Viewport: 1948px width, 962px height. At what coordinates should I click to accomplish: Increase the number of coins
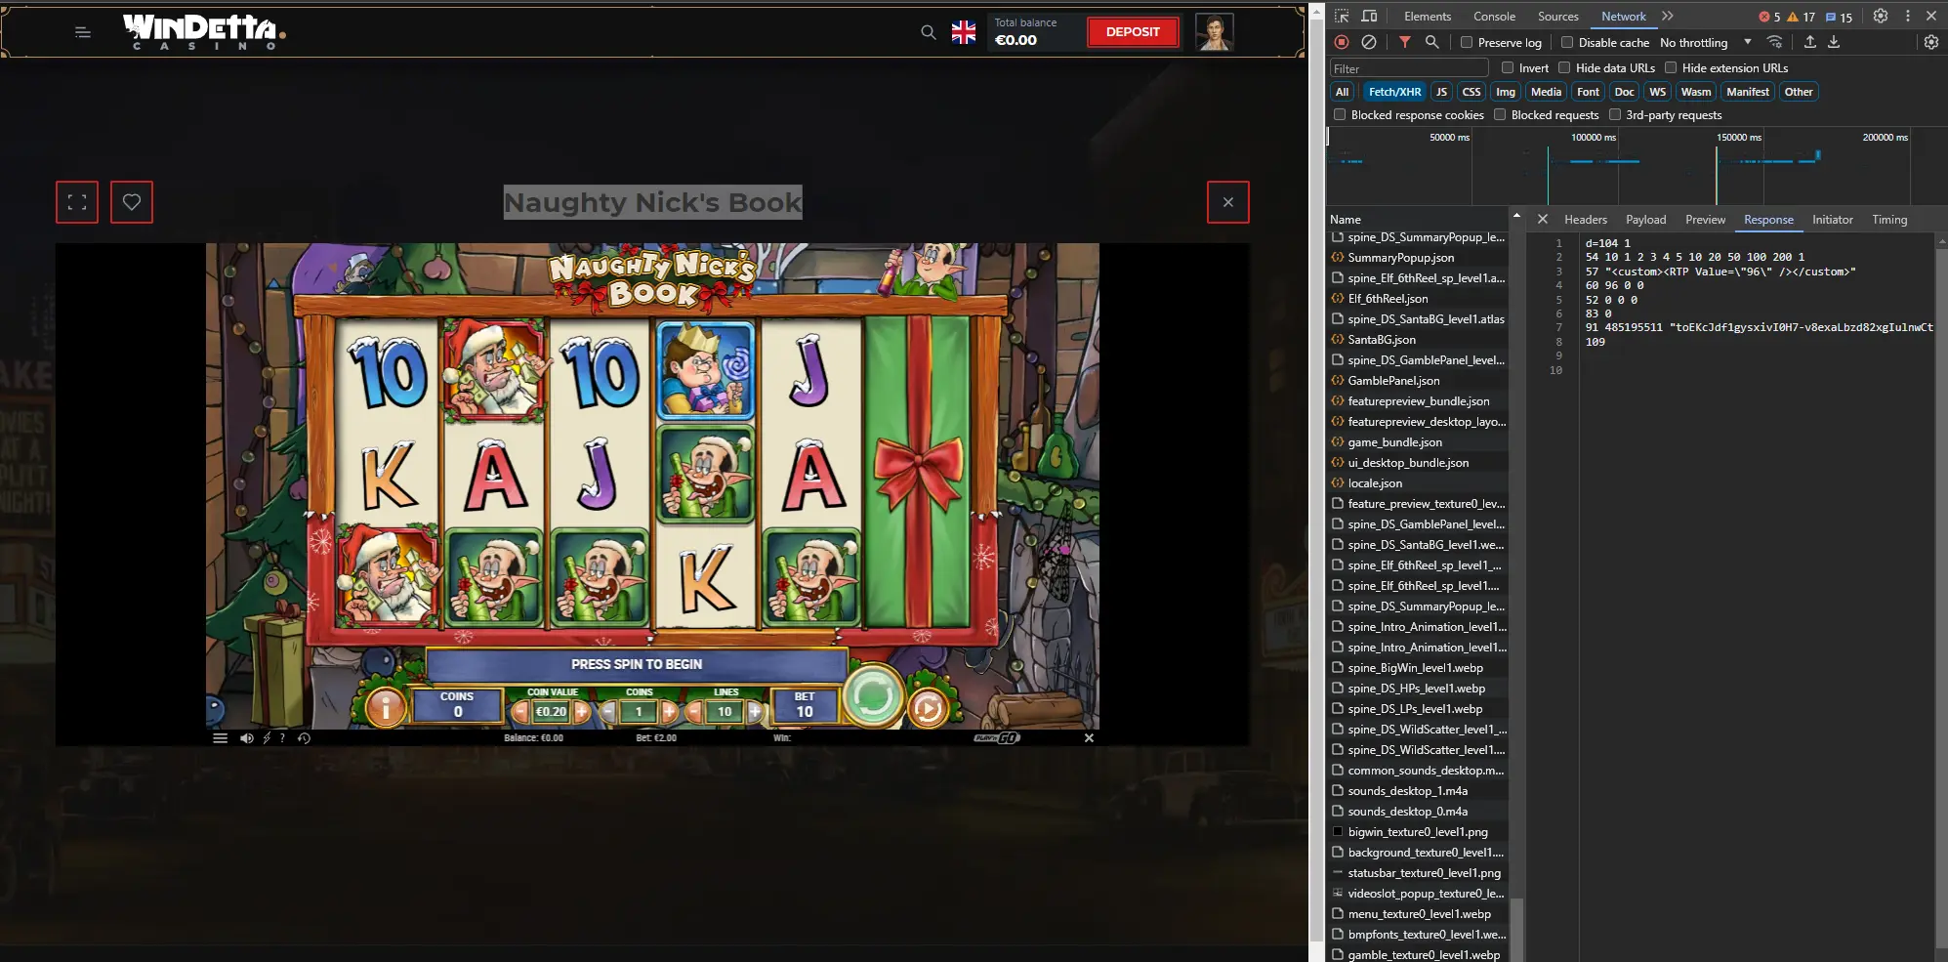[669, 712]
